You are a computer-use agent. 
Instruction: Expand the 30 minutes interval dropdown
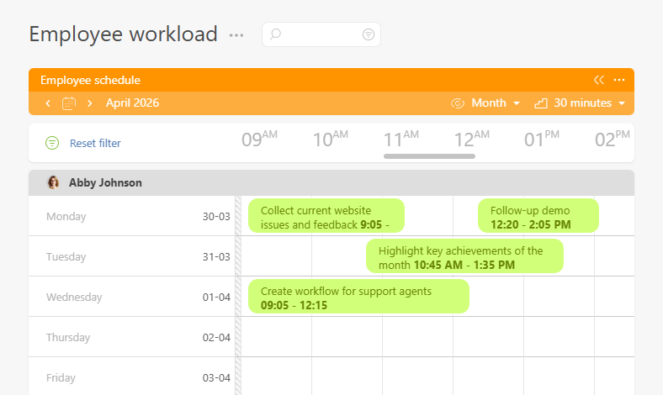[581, 103]
